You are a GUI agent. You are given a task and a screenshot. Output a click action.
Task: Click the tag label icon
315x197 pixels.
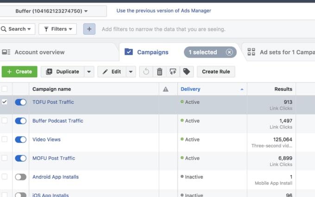tap(186, 71)
